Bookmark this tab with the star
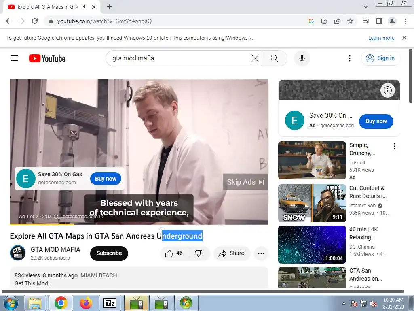 tap(350, 21)
